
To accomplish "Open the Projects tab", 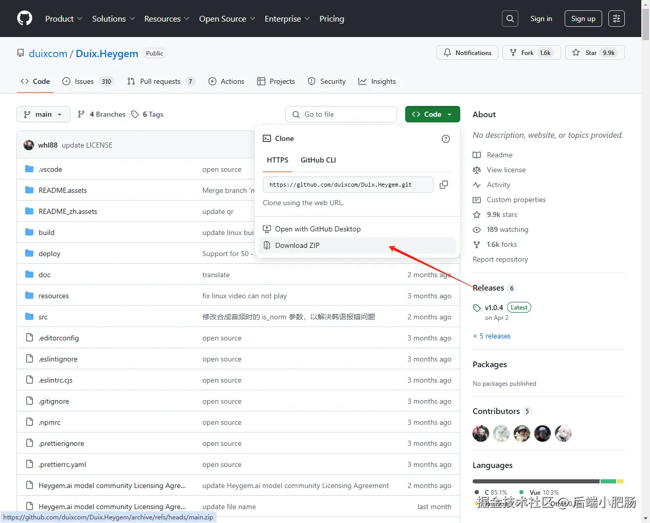I will (x=276, y=81).
